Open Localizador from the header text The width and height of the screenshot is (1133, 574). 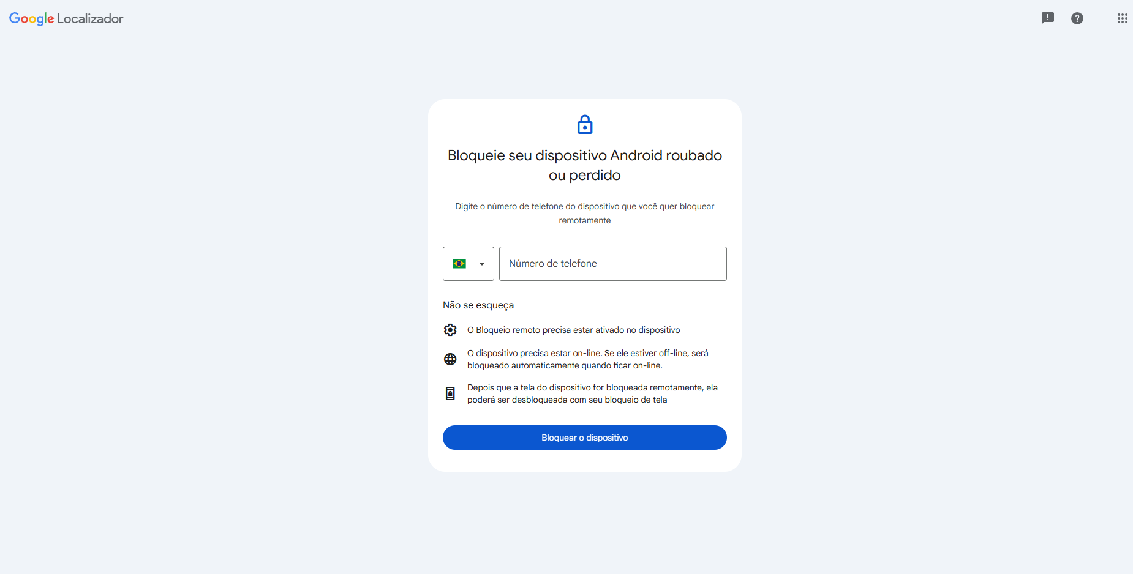(x=90, y=18)
